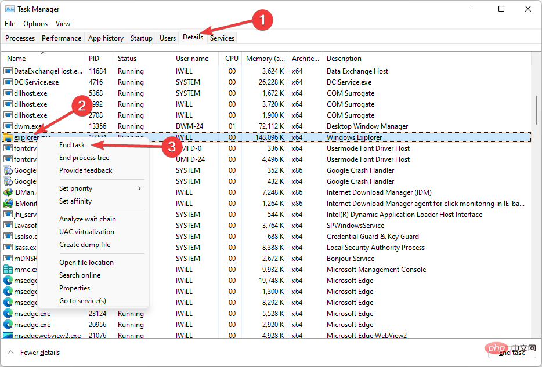Click the lsass.exe process icon
This screenshot has width=542, height=367.
(8, 248)
